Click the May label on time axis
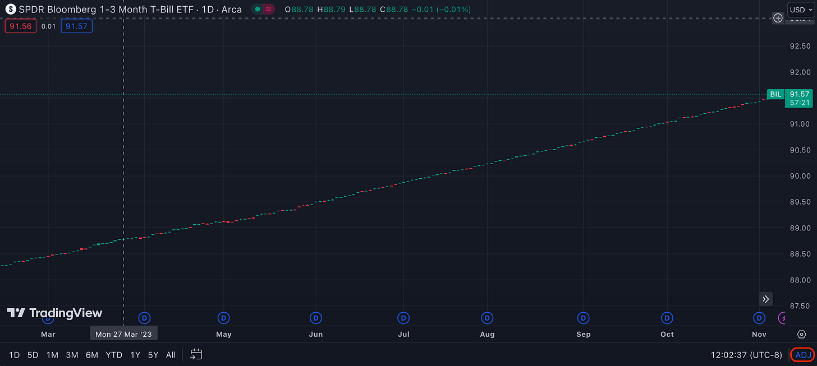Viewport: 817px width, 366px height. (x=224, y=334)
